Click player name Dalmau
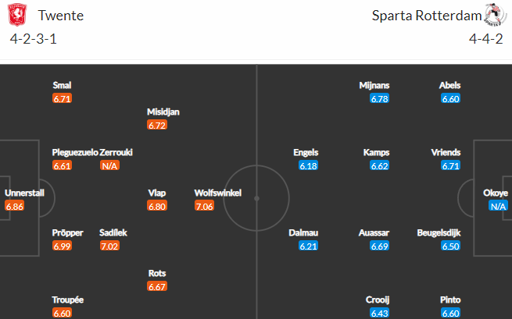 point(303,232)
